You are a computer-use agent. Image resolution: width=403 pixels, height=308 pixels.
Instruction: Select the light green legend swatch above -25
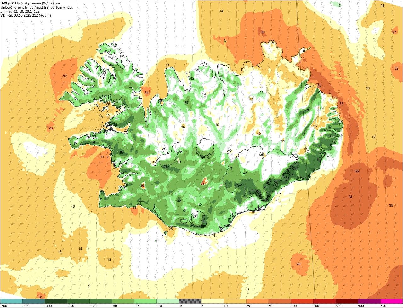click(145, 301)
